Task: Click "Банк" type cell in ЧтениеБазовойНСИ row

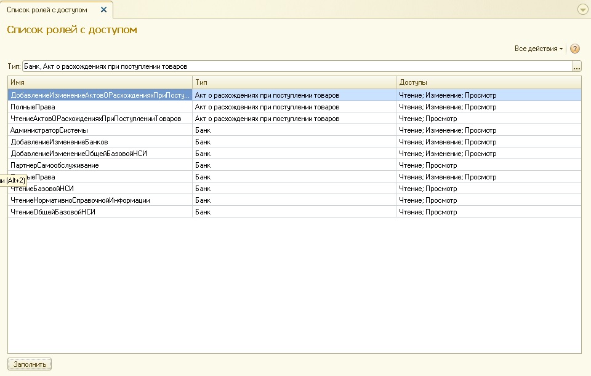Action: pyautogui.click(x=294, y=189)
